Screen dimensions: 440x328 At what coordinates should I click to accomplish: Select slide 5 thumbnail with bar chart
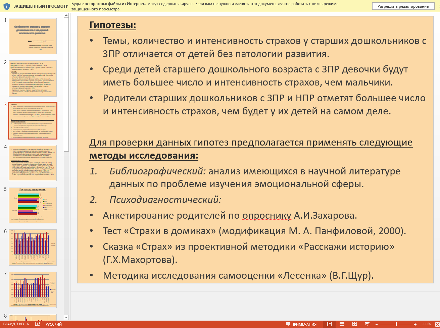33,205
